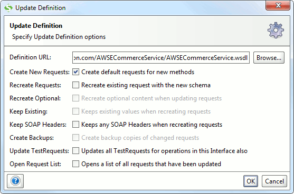Viewport: 294px width, 194px height.
Task: Cancel the Update Definition dialog
Action: pyautogui.click(x=274, y=181)
